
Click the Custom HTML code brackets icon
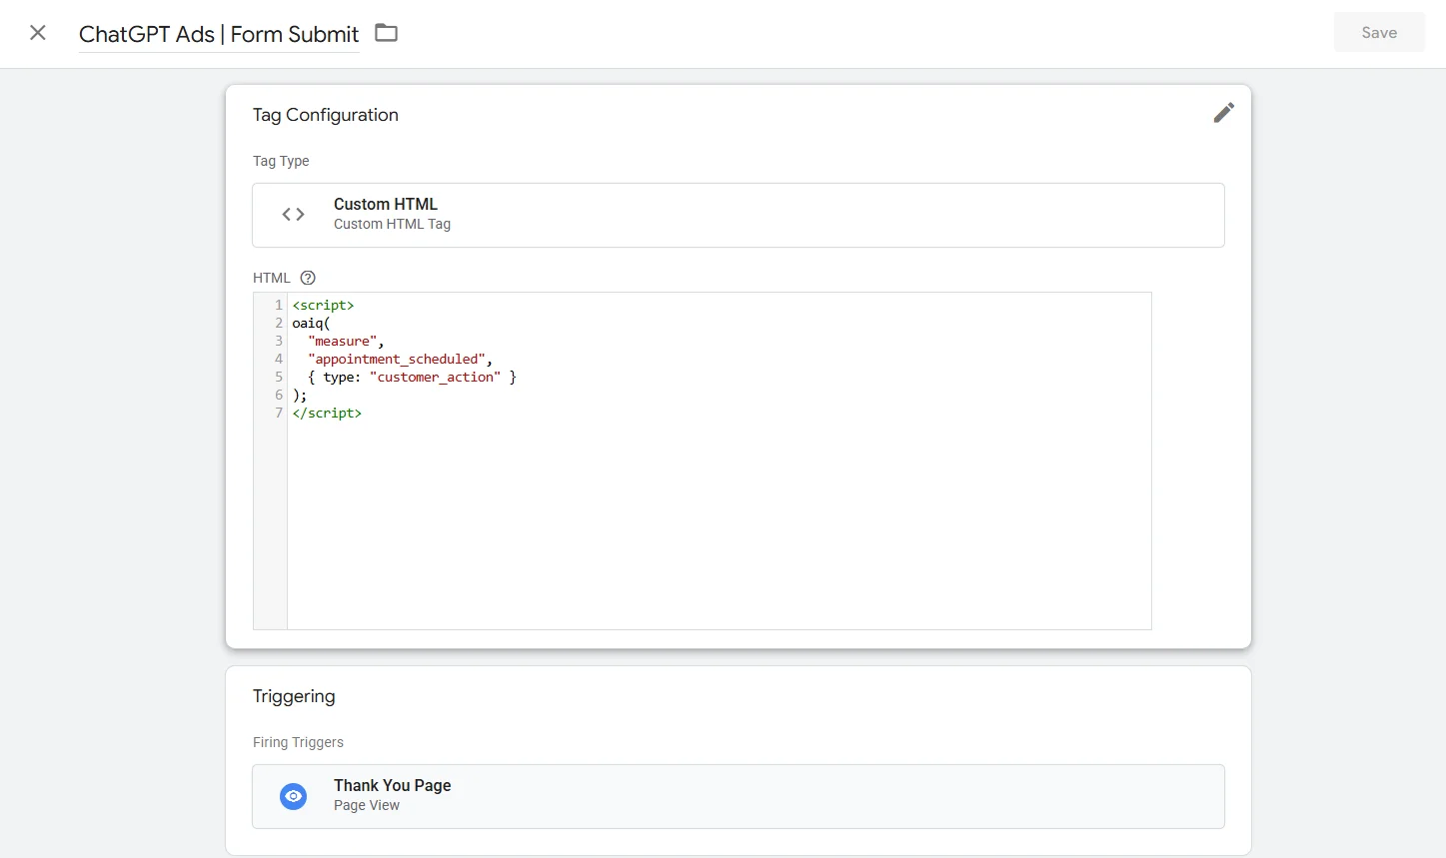click(x=293, y=215)
